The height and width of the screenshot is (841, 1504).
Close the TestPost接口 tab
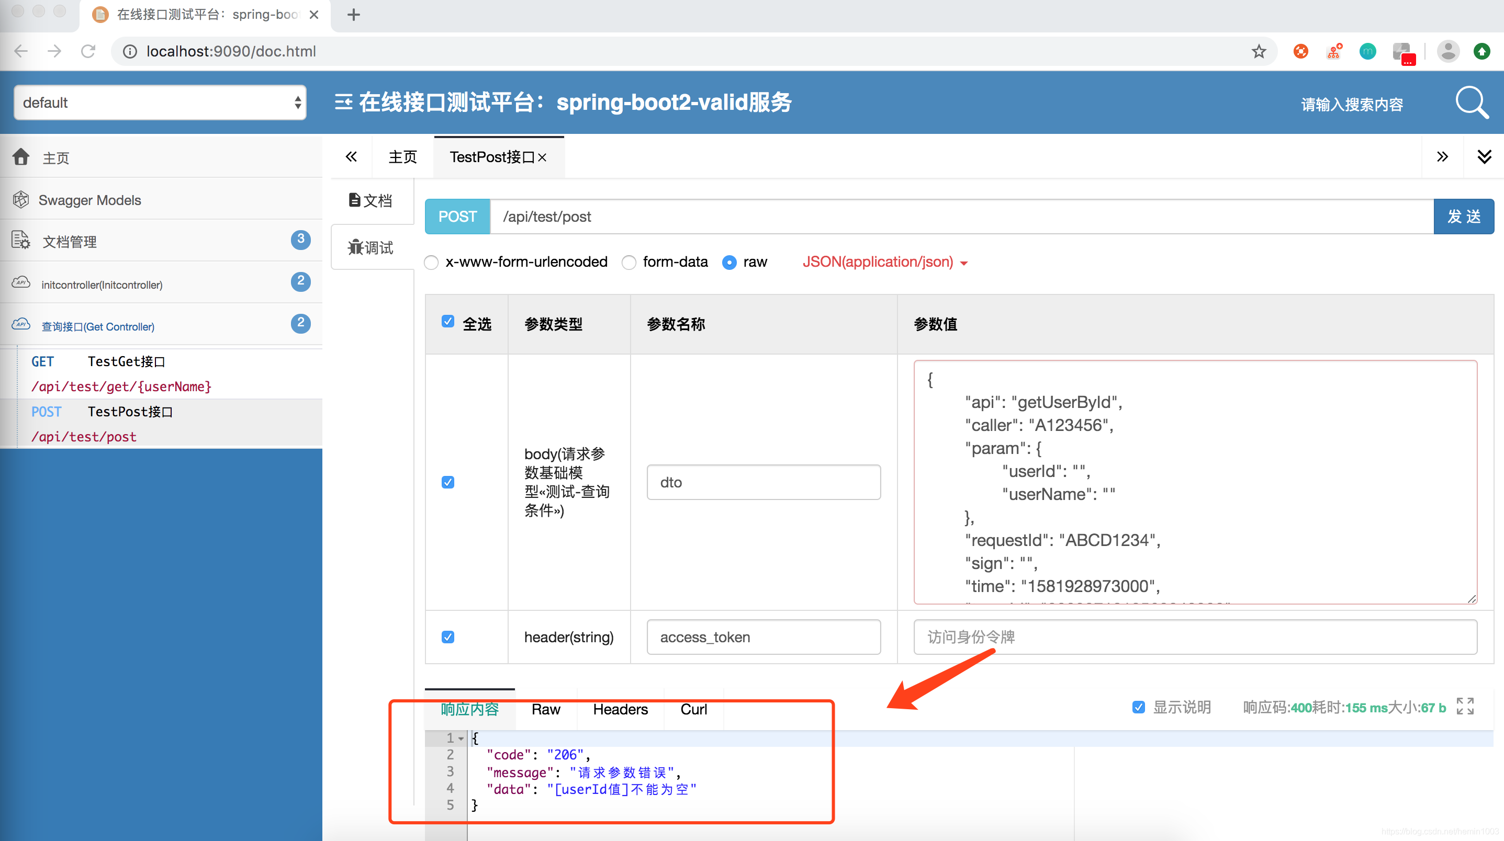(x=542, y=157)
